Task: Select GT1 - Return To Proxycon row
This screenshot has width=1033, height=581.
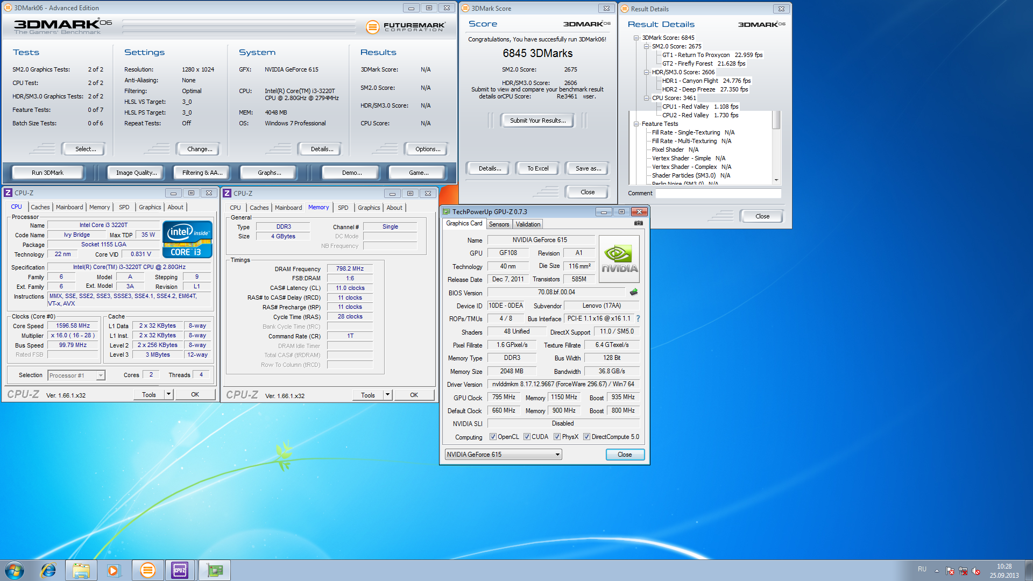Action: tap(712, 55)
